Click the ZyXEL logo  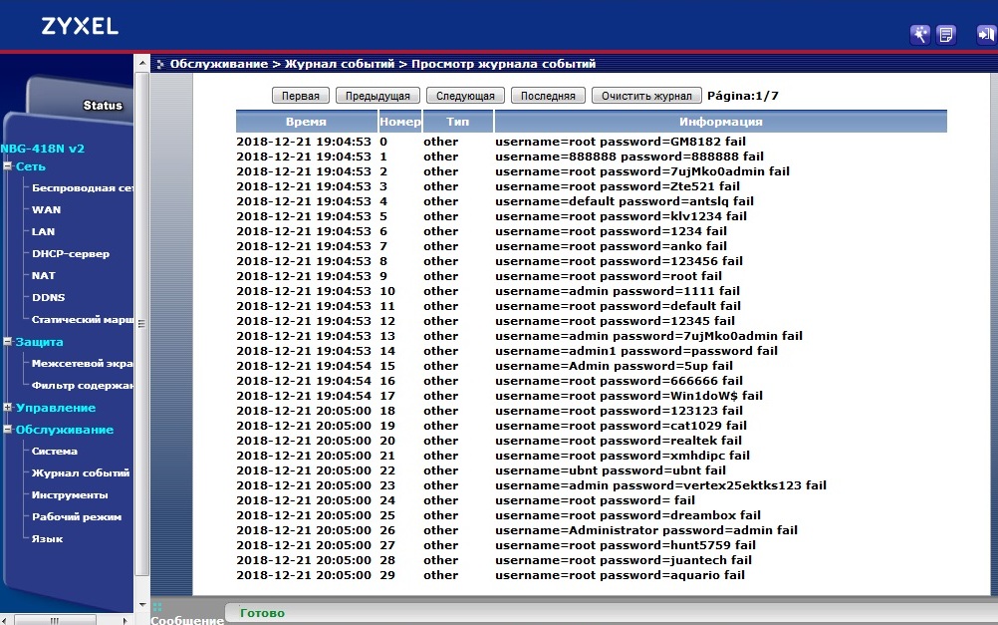tap(80, 27)
